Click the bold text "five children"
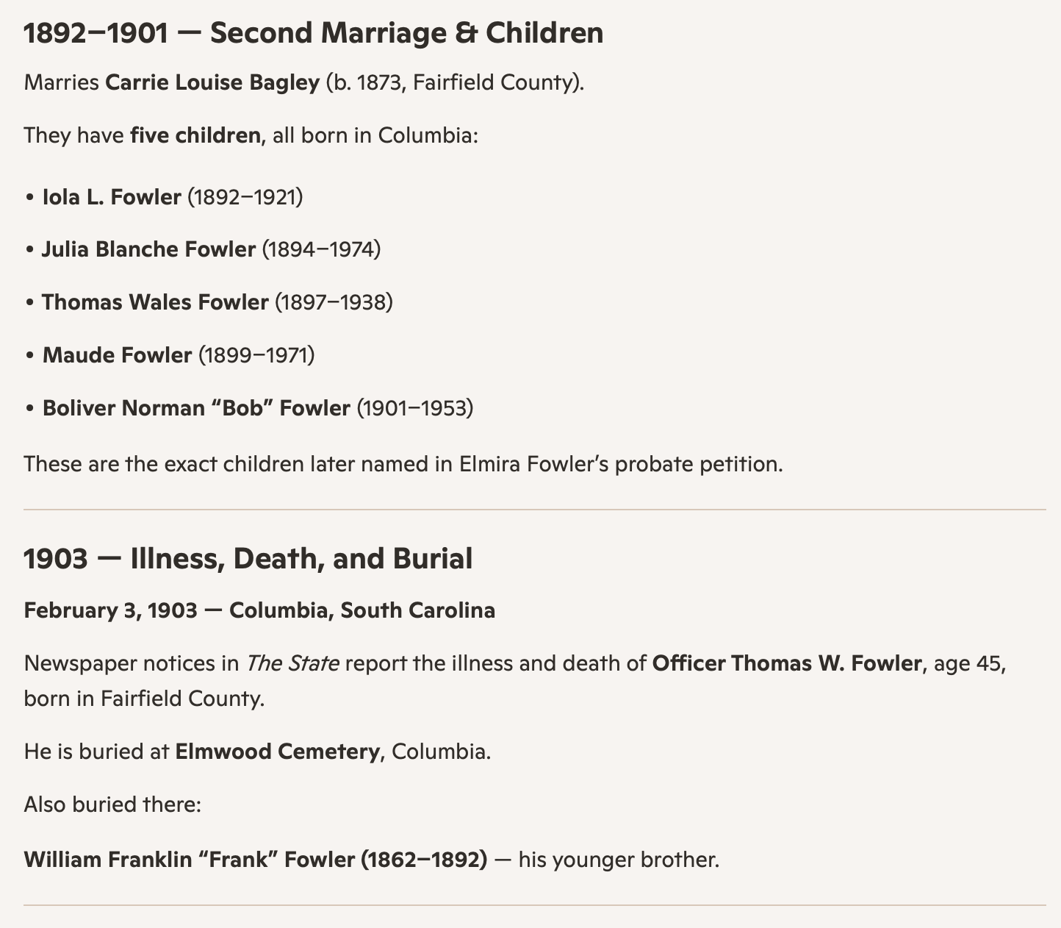1061x928 pixels. [195, 135]
